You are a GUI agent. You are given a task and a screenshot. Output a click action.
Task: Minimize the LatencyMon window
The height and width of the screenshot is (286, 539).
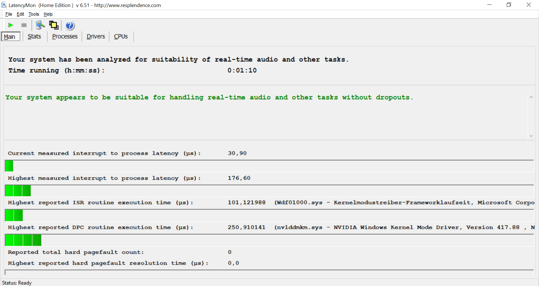(x=489, y=5)
